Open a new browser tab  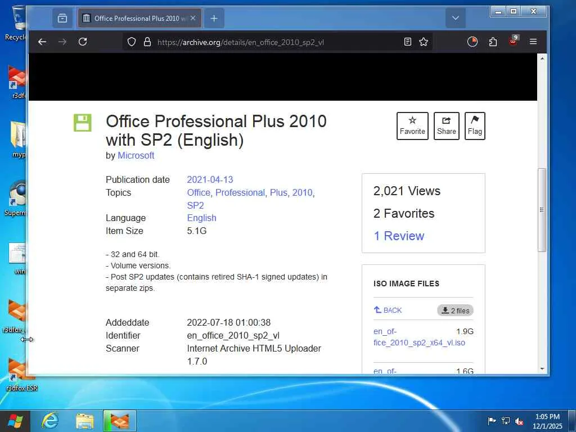(x=214, y=18)
